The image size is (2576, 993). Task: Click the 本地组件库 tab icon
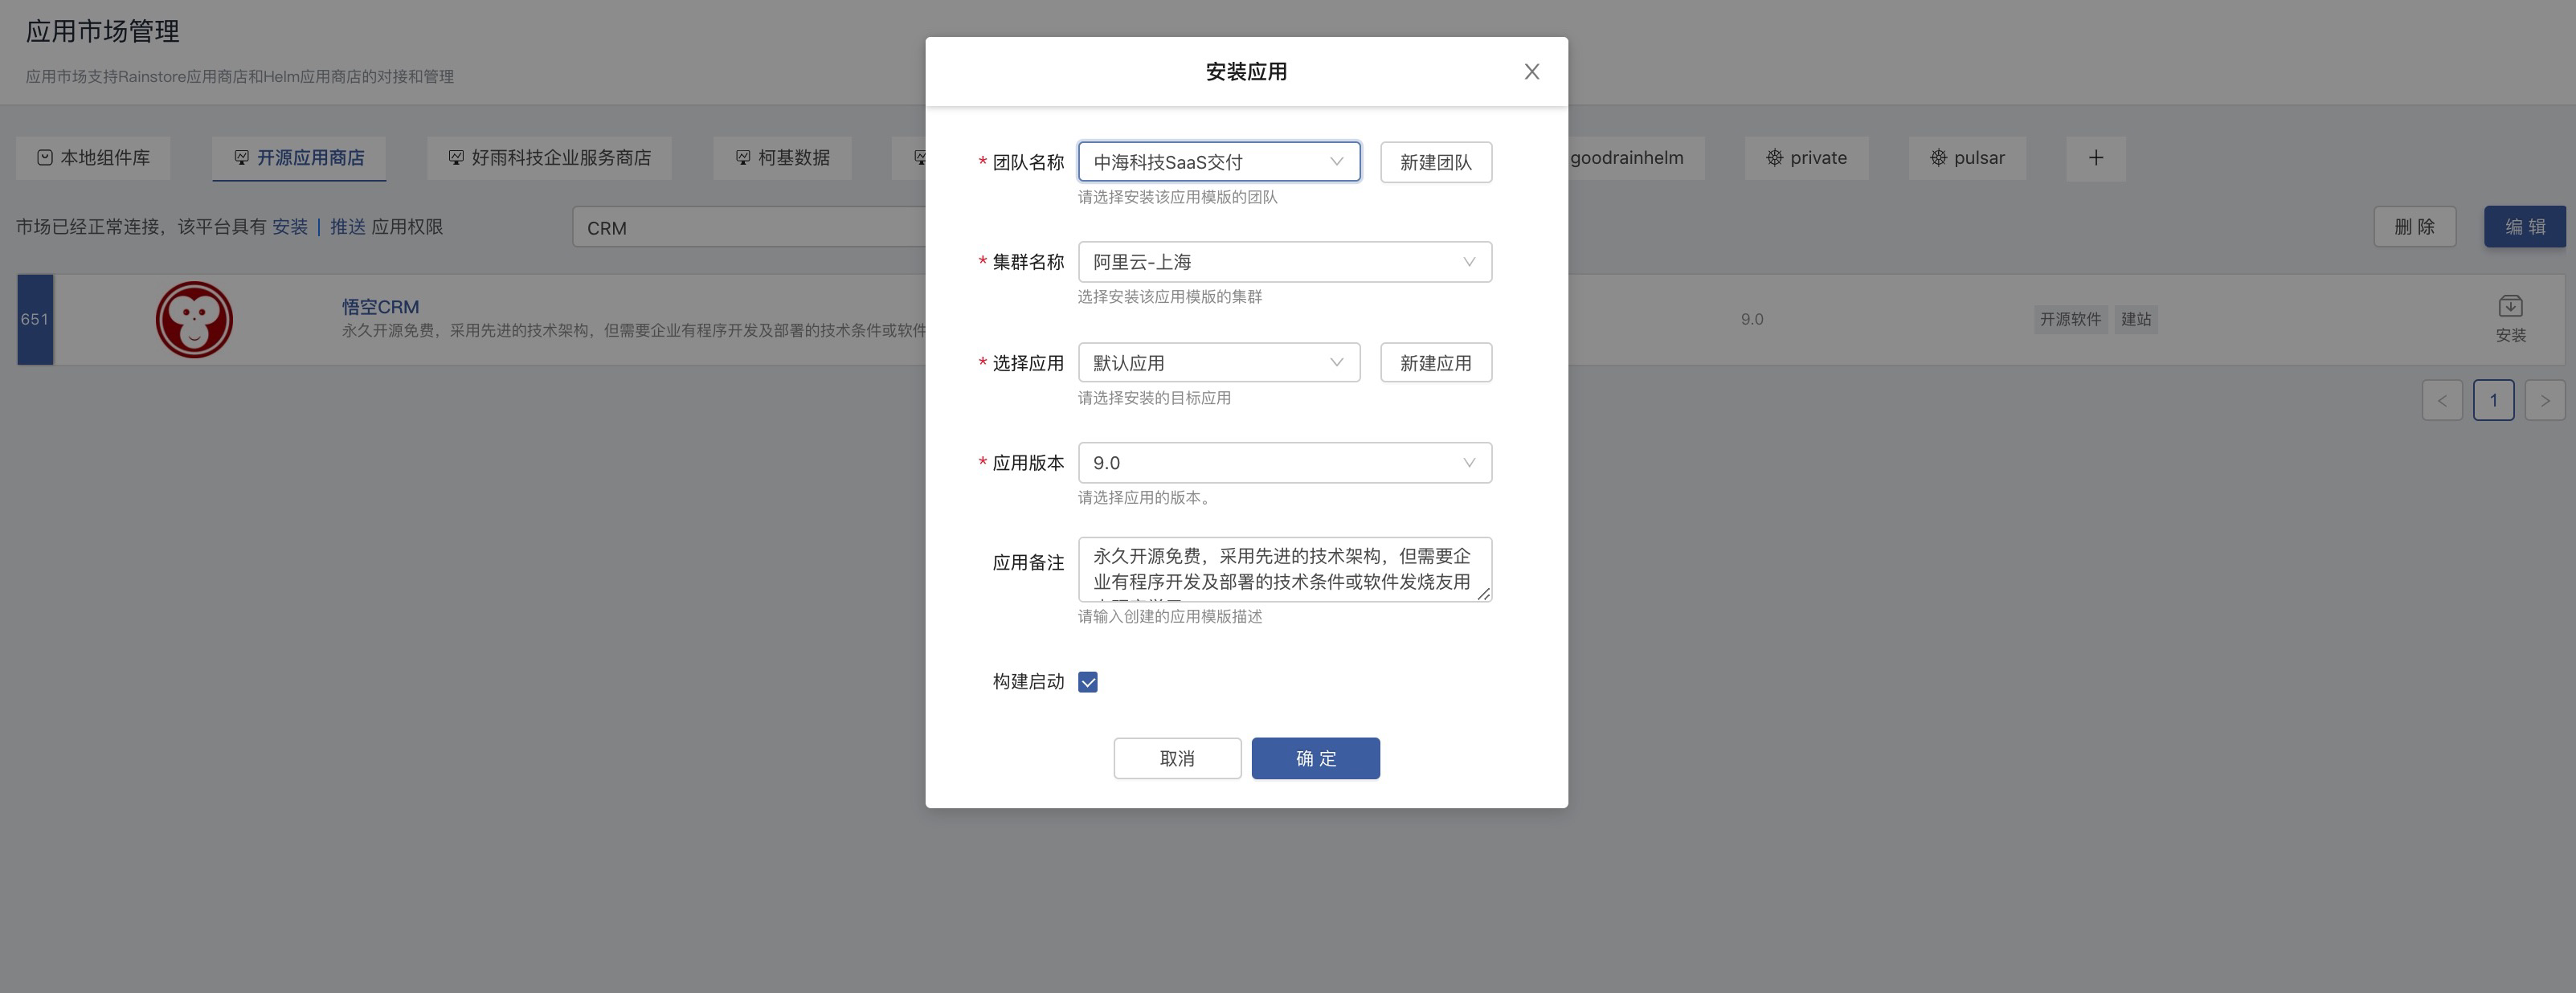pos(45,158)
